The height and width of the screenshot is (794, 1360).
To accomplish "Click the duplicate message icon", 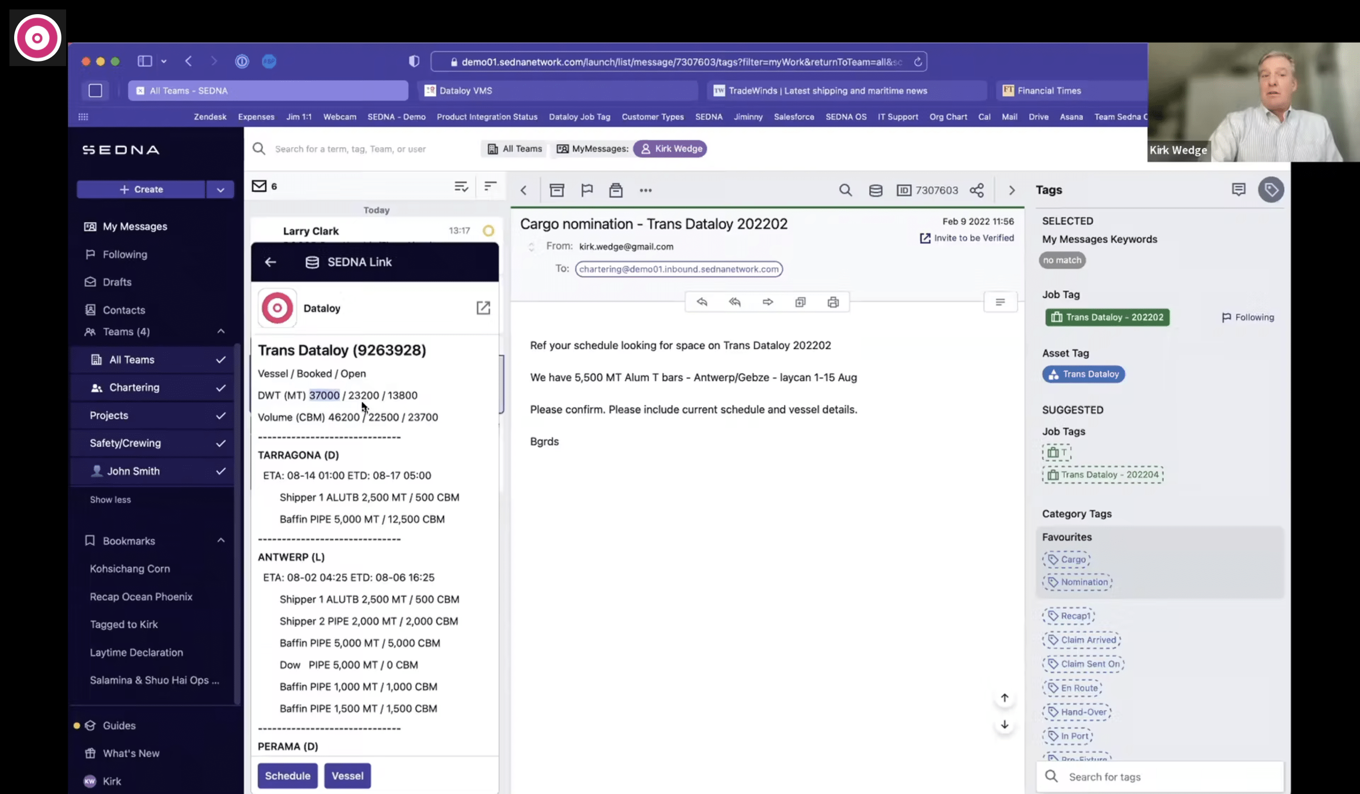I will click(x=800, y=302).
